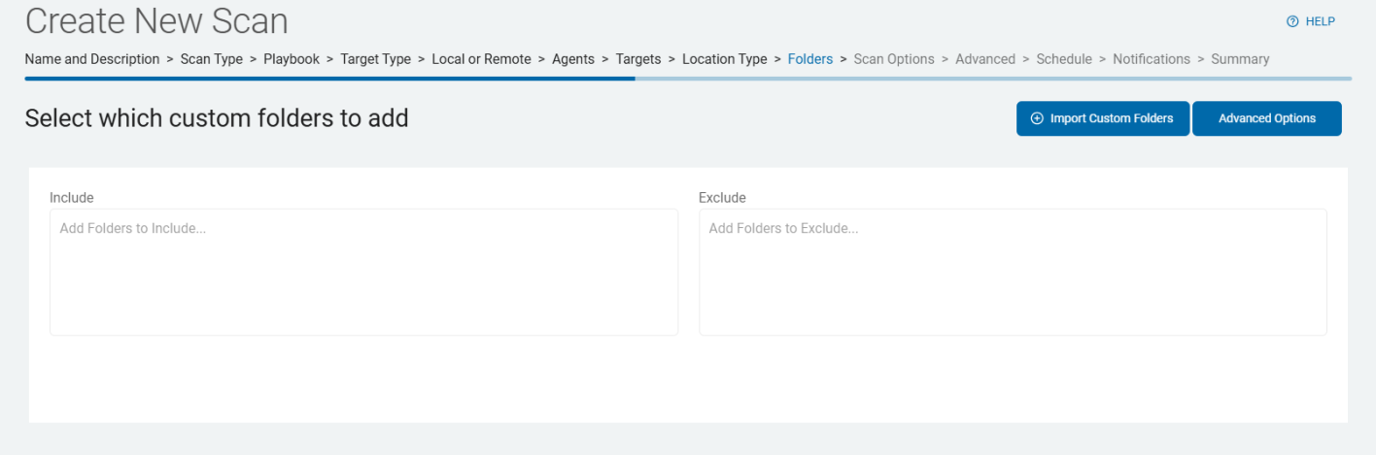Viewport: 1376px width, 455px height.
Task: Focus the Add Folders to Exclude field
Action: click(x=1013, y=272)
